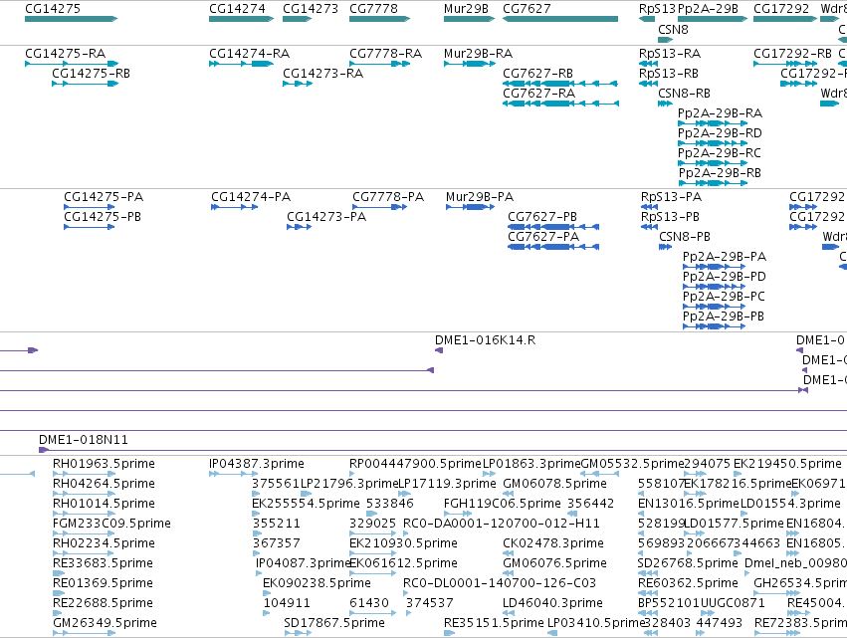This screenshot has width=847, height=638.
Task: Open EST FGM233C09.5prime
Action: point(111,524)
